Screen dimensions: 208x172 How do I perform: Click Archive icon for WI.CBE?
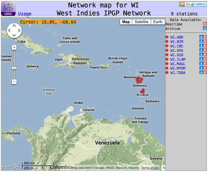(x=201, y=46)
